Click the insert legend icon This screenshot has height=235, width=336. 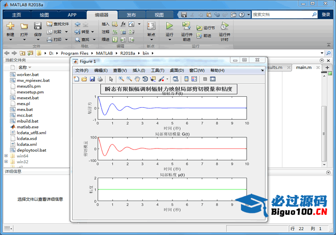194,79
